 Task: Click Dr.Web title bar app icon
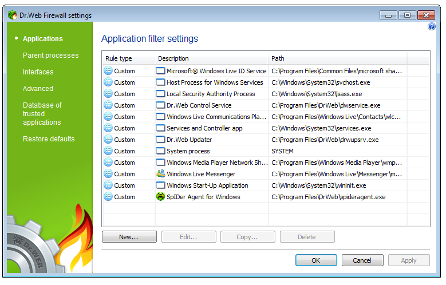[x=13, y=15]
